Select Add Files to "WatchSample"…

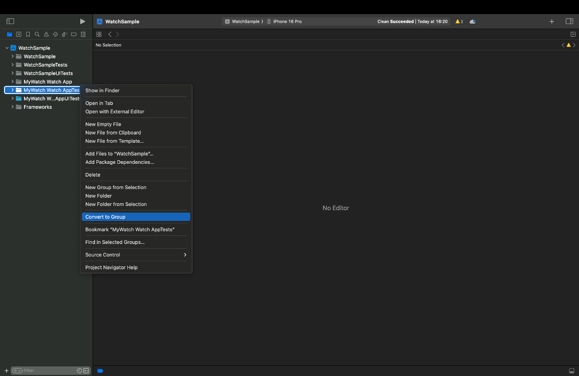[136, 154]
